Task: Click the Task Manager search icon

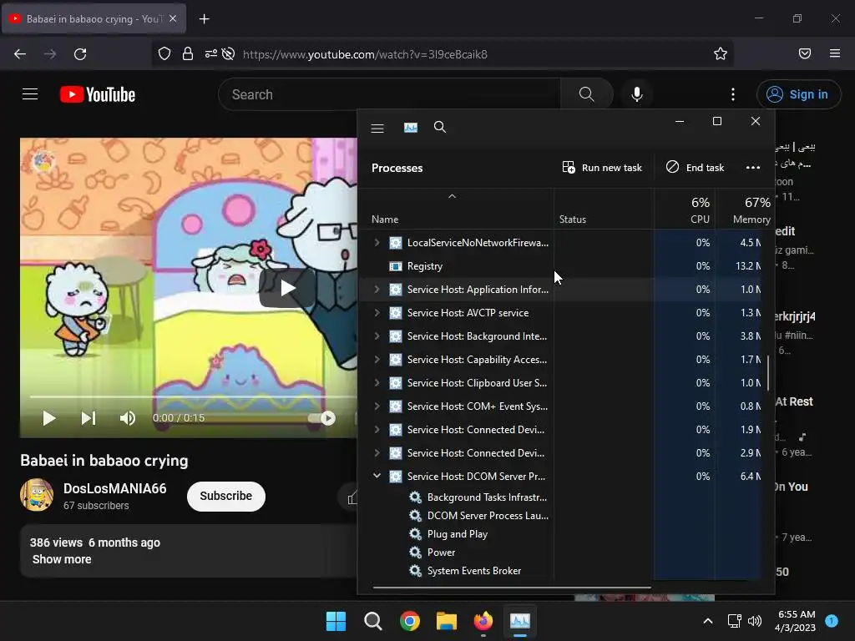Action: click(x=439, y=128)
